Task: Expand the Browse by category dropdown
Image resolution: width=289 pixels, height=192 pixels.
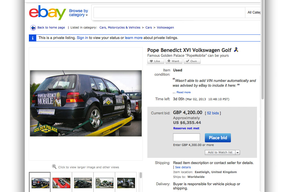Action: coord(78,13)
